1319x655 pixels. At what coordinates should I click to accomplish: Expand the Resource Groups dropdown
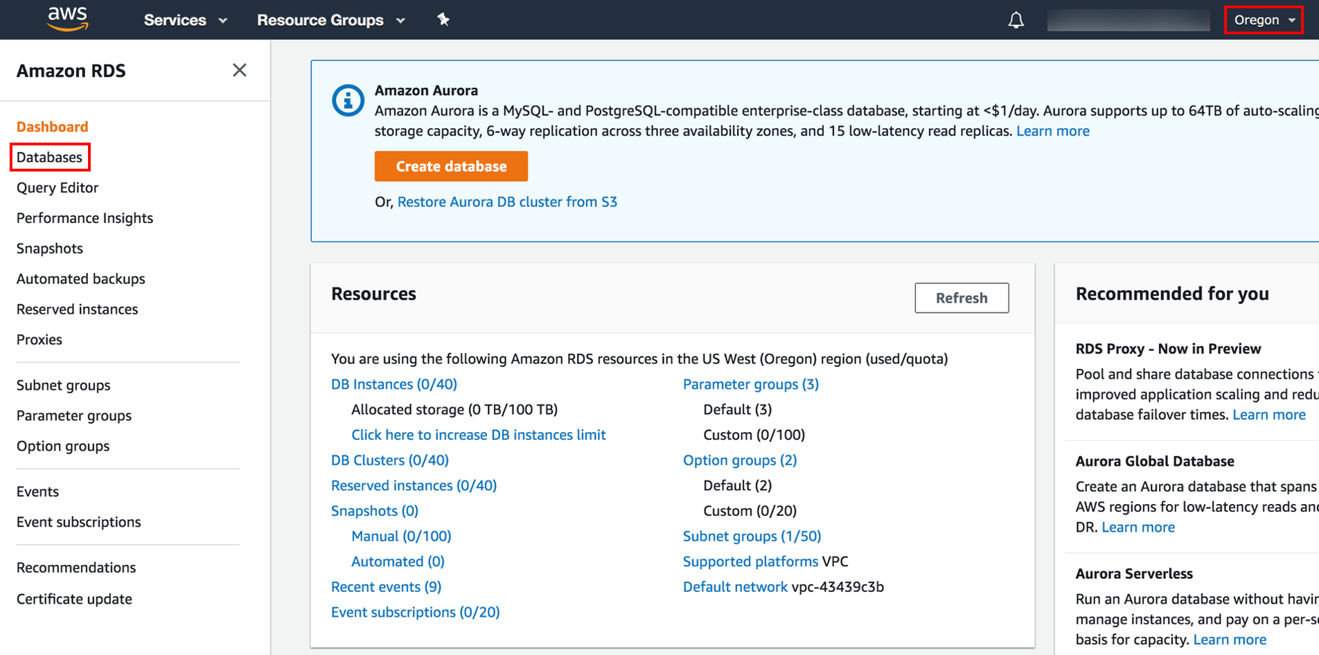coord(330,20)
